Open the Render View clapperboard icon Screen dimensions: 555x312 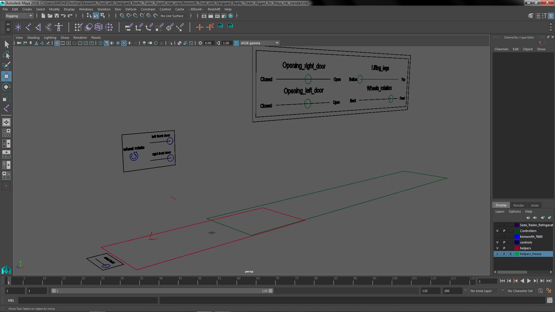[204, 16]
